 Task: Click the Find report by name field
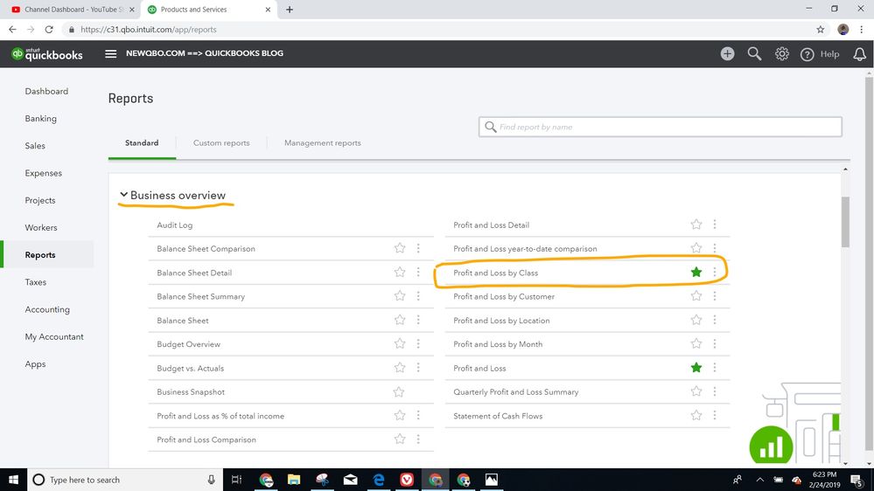pos(661,128)
